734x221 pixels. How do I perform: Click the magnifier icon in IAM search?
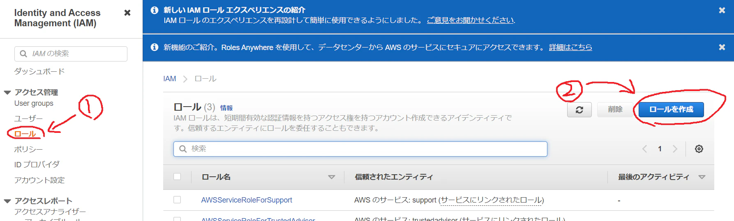24,54
